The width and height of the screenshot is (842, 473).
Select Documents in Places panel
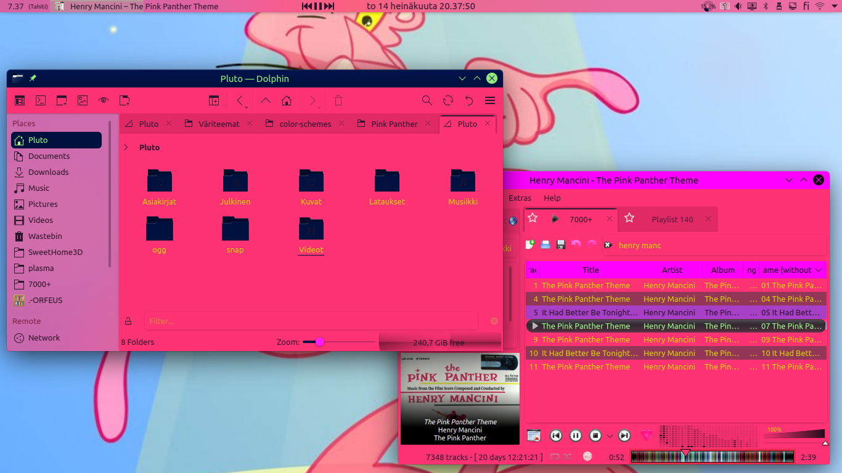pos(56,156)
